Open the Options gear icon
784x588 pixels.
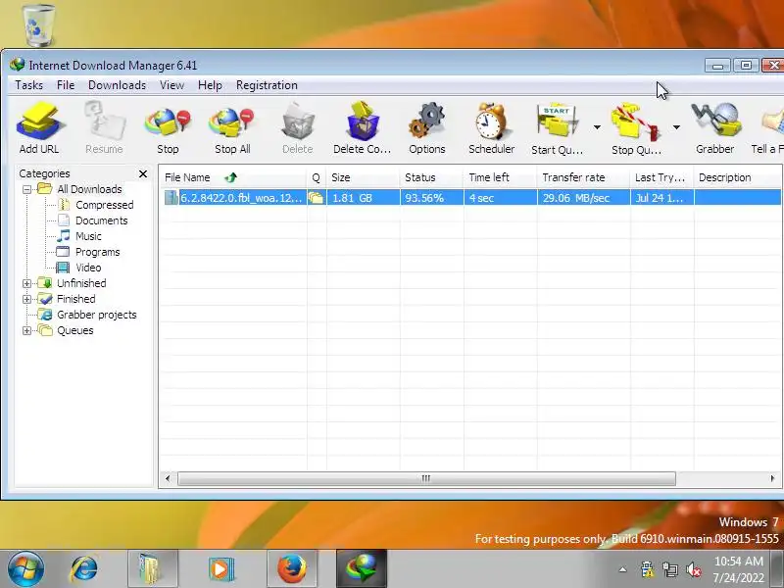427,127
